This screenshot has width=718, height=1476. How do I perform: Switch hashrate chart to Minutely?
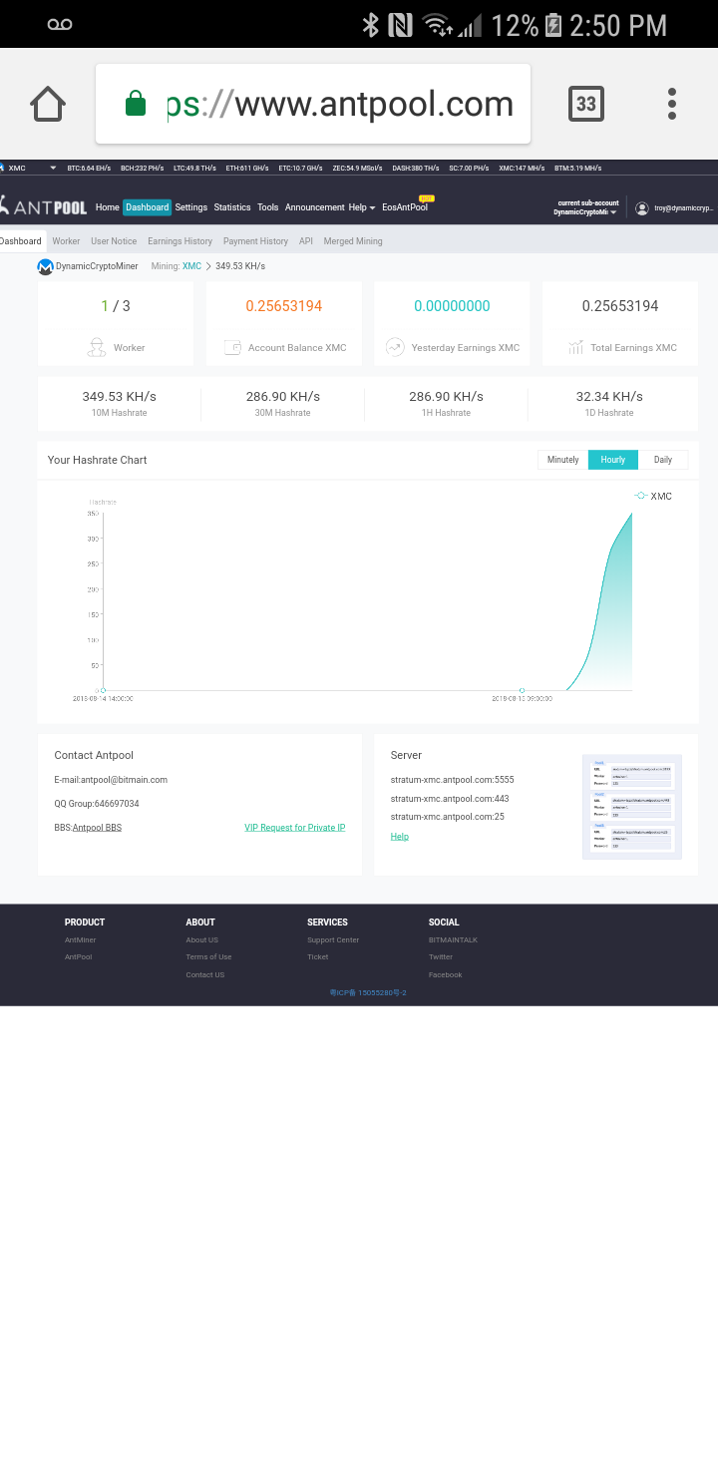click(x=562, y=460)
